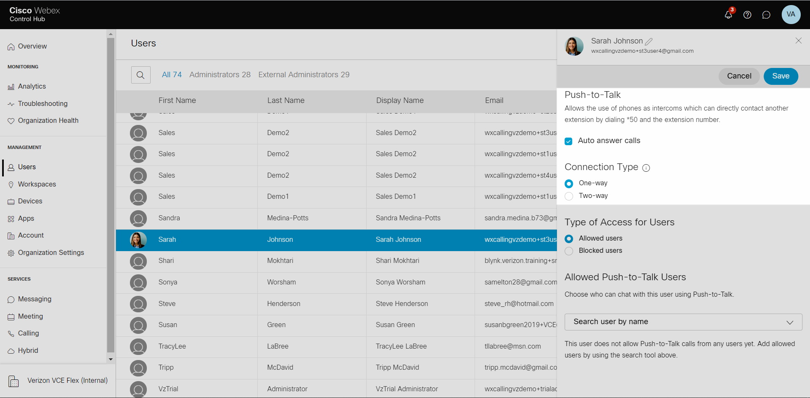Click the pencil icon beside Sarah Johnson
Image resolution: width=810 pixels, height=398 pixels.
click(x=649, y=41)
